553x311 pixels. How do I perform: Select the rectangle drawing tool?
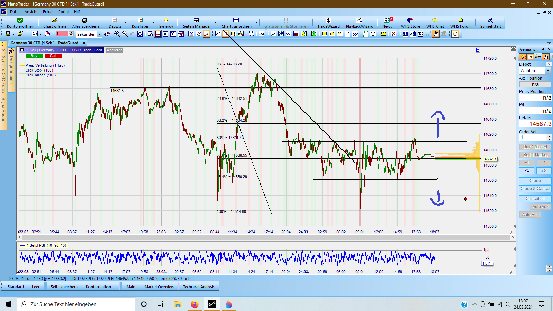325,34
